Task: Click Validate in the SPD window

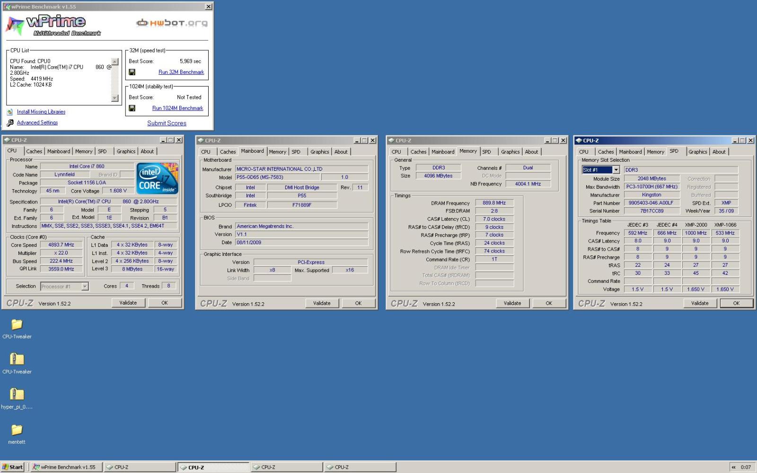Action: point(700,303)
